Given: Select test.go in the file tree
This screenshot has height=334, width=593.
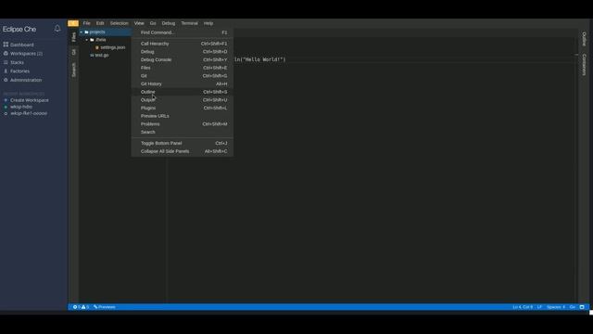Looking at the screenshot, I should 102,56.
